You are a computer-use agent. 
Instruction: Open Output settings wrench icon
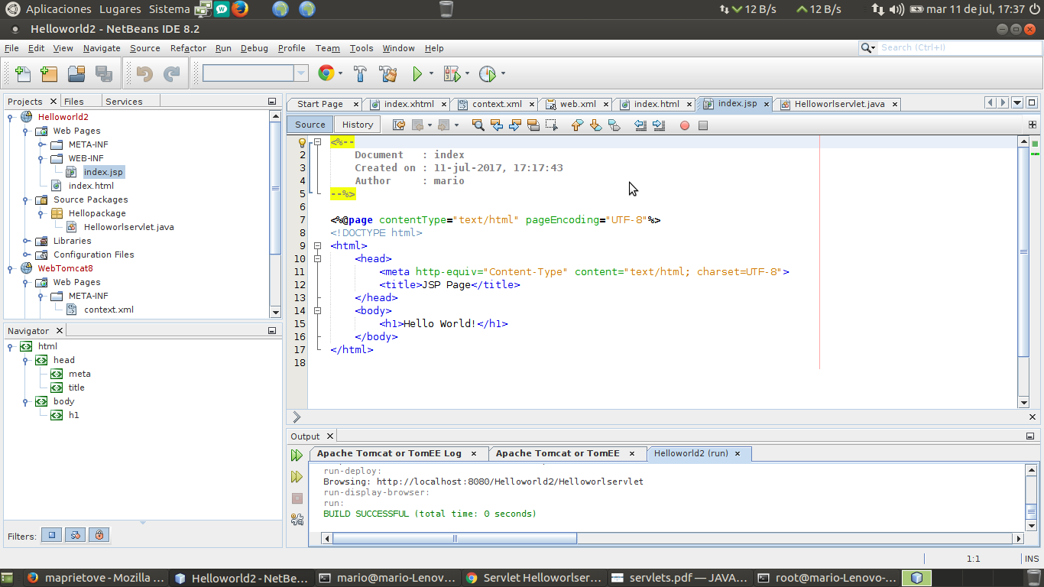pos(297,520)
